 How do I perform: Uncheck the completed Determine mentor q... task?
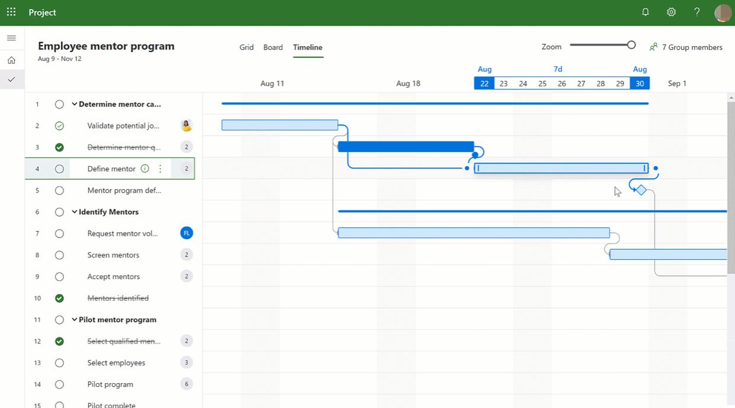coord(59,147)
